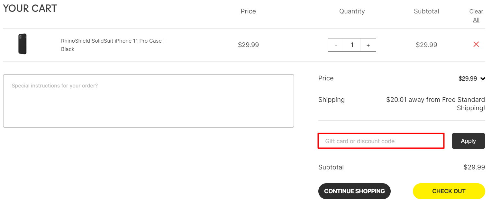This screenshot has width=491, height=205.
Task: Click the Price column header
Action: pos(248,11)
